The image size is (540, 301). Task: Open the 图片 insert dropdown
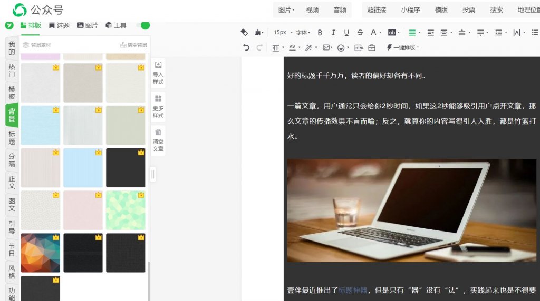pos(286,10)
